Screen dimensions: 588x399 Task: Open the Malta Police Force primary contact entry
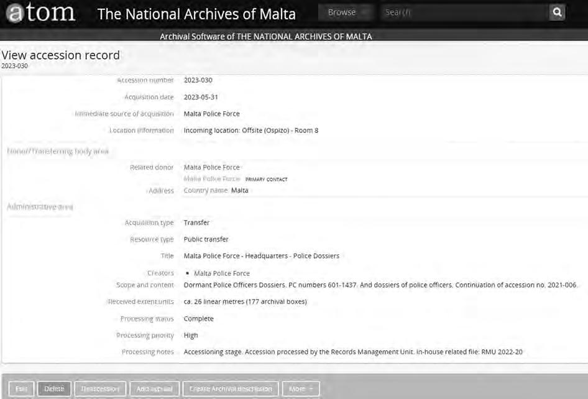click(x=211, y=179)
